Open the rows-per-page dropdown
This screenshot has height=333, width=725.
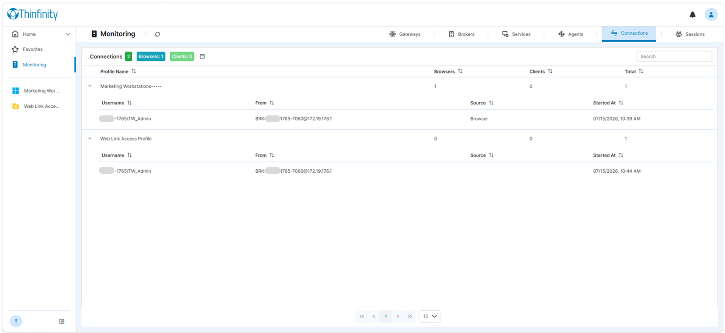coord(430,316)
